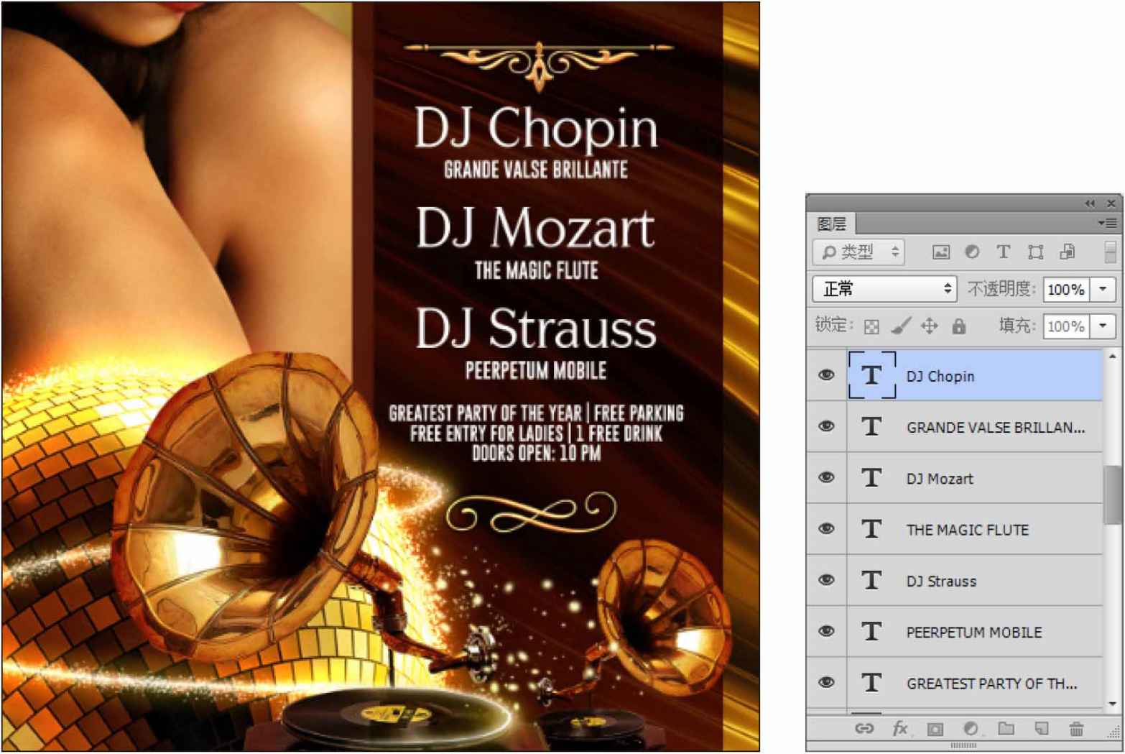Click the fill 100% input field
The width and height of the screenshot is (1125, 754).
1066,326
